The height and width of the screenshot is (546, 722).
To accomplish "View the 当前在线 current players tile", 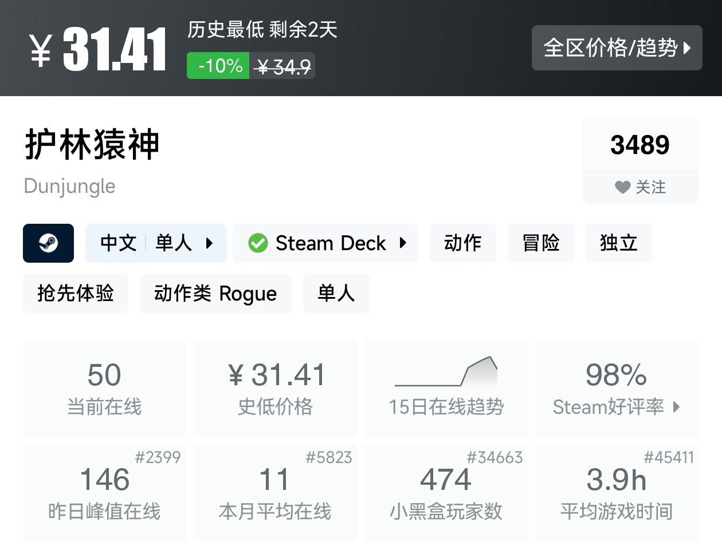I will (104, 387).
